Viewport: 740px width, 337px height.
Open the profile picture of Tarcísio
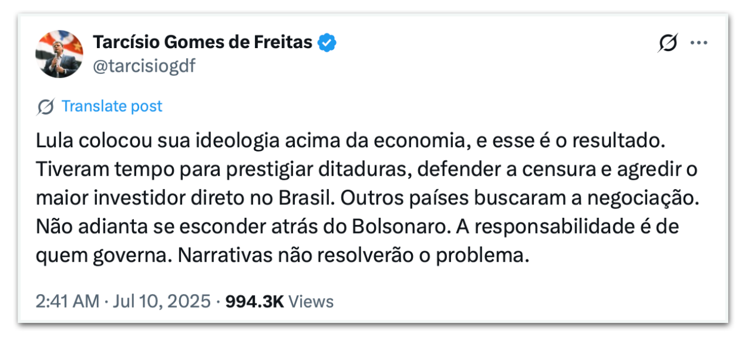click(59, 54)
